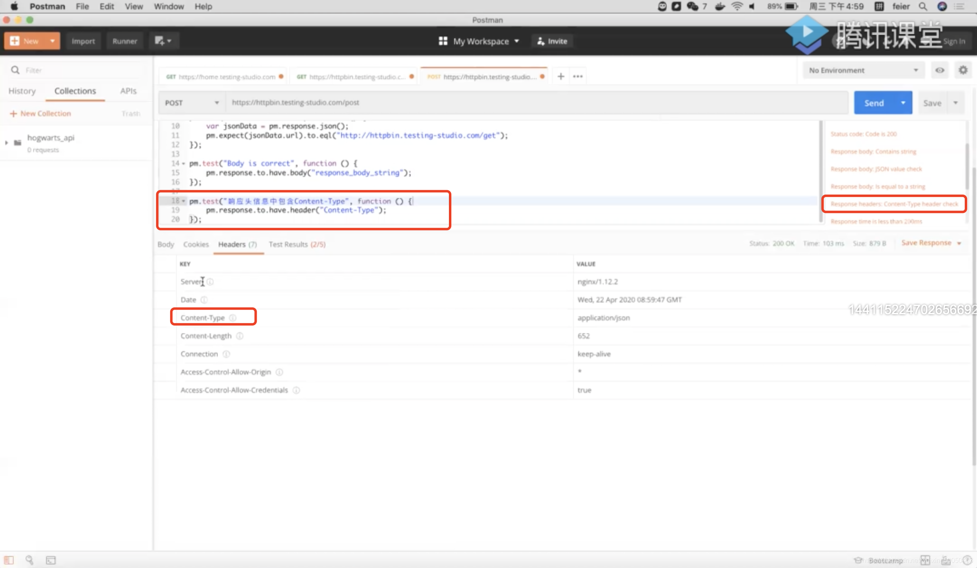Open the manage environments gear icon
977x568 pixels.
[963, 70]
